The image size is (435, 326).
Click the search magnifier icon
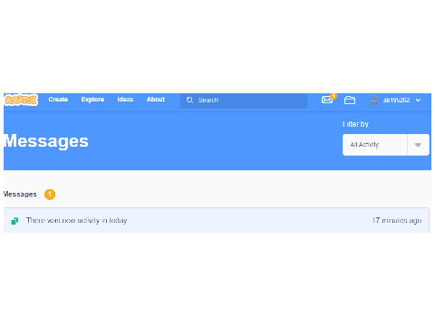coord(189,101)
